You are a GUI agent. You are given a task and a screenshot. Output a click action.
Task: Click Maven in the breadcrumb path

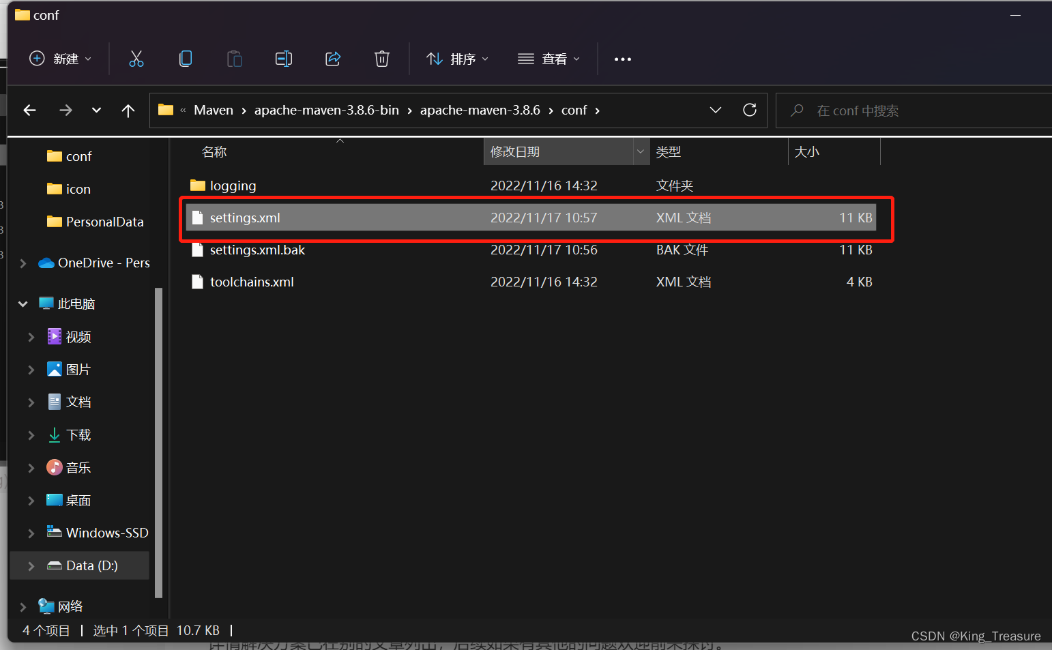pos(214,110)
